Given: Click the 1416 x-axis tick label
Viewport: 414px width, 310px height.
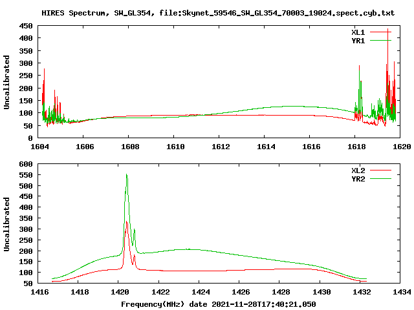Looking at the screenshot, I should pos(39,292).
